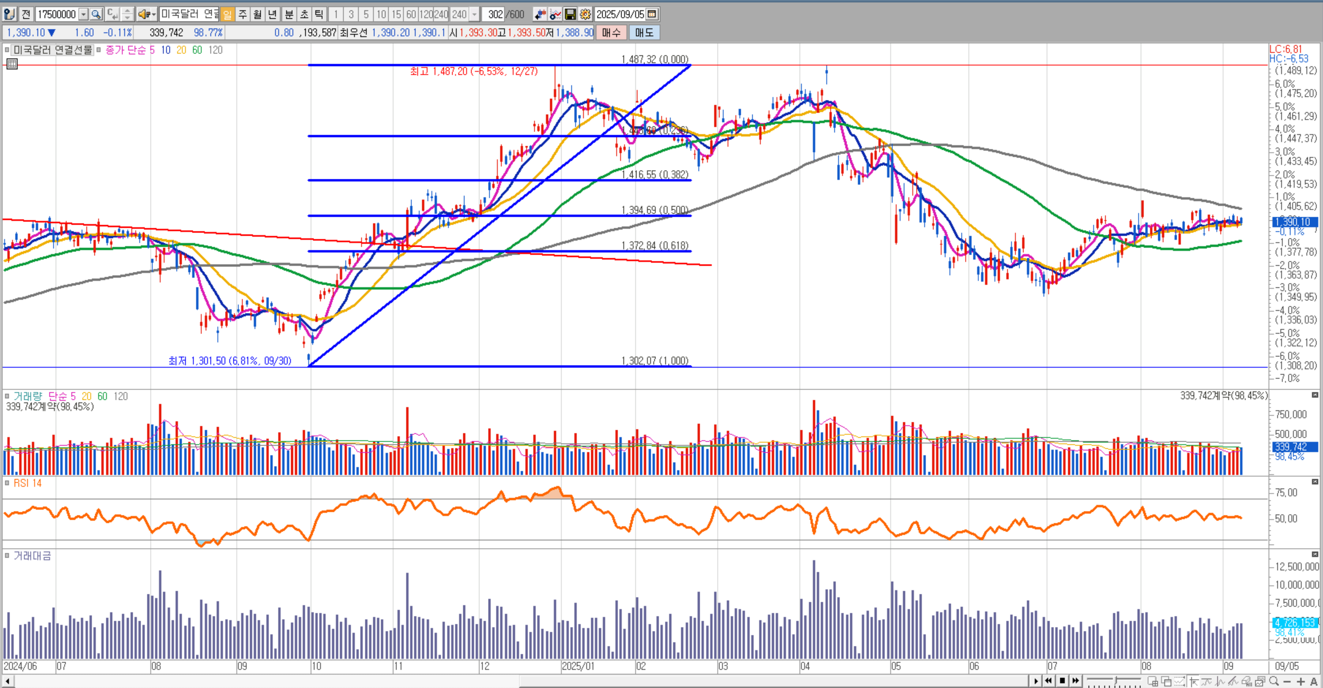1323x688 pixels.
Task: Click the bottom-right zoom magnifier icon
Action: [x=1274, y=681]
